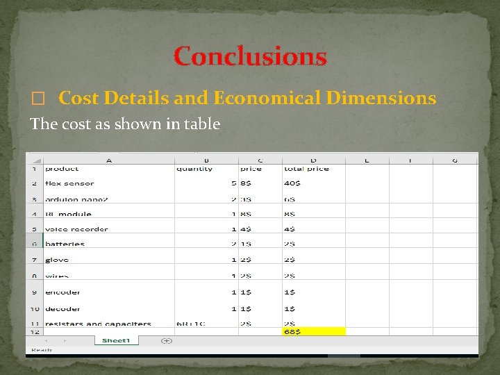Click the 'total price' header cell
Screen dimensions: 500x375
tap(314, 169)
